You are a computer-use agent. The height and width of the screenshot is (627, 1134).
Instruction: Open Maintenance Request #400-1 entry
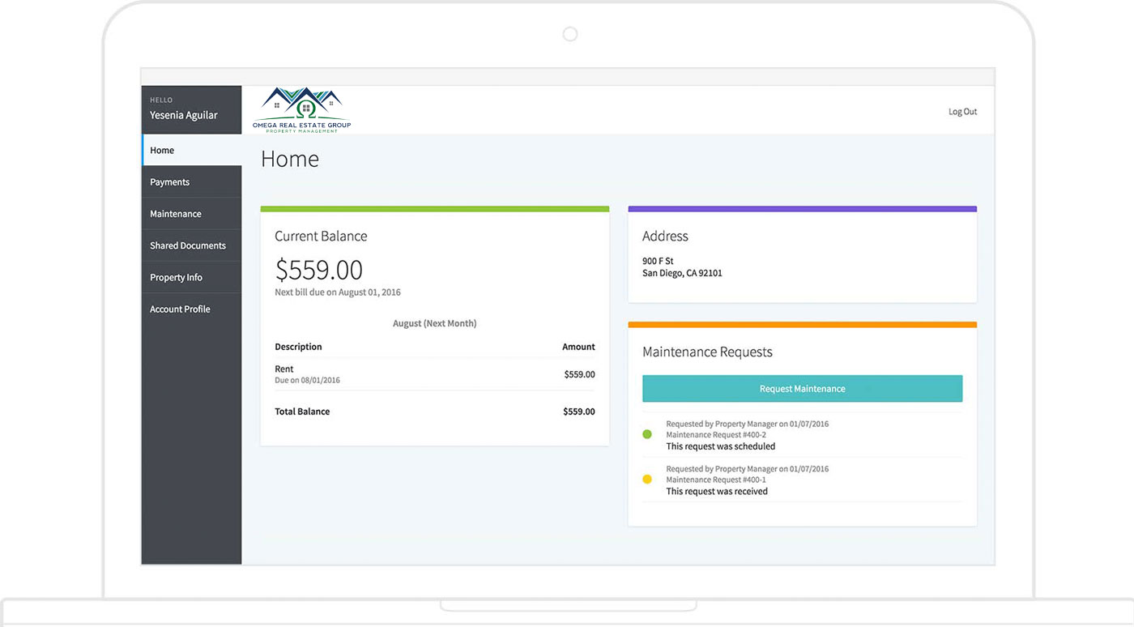coord(802,480)
